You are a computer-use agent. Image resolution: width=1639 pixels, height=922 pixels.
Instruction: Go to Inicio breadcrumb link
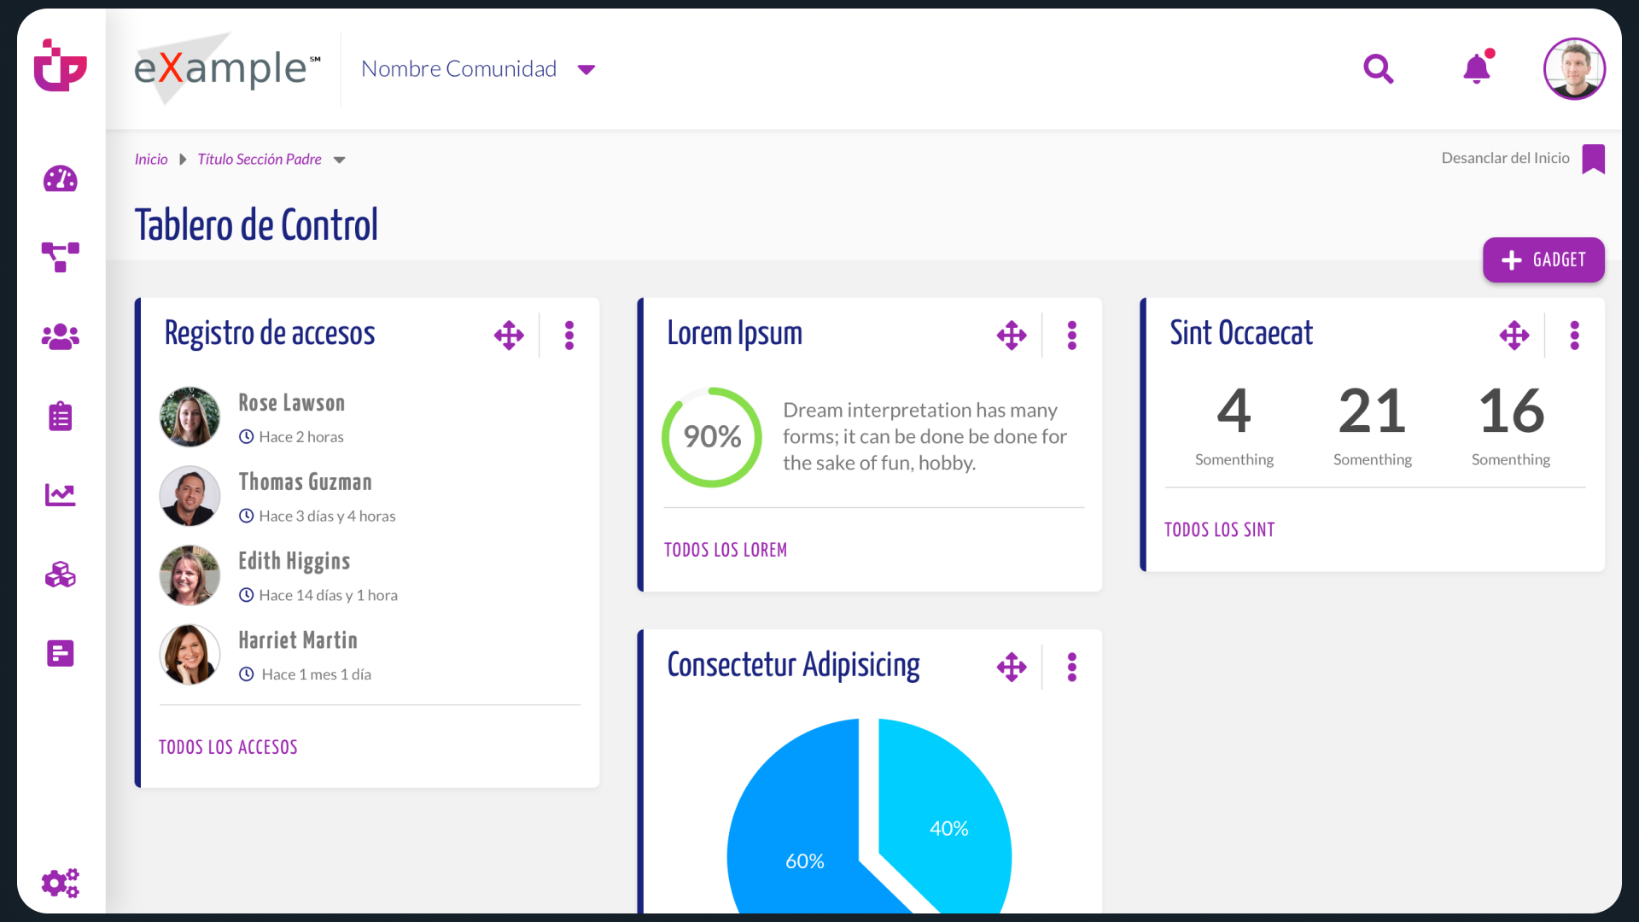151,159
